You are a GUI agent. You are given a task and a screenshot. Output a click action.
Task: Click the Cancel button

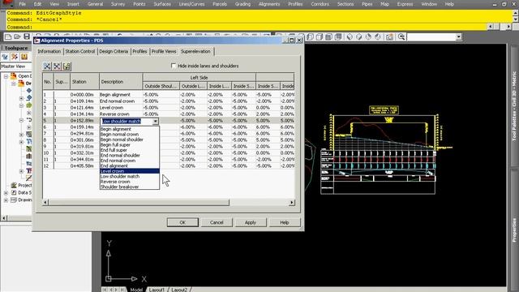pyautogui.click(x=217, y=222)
